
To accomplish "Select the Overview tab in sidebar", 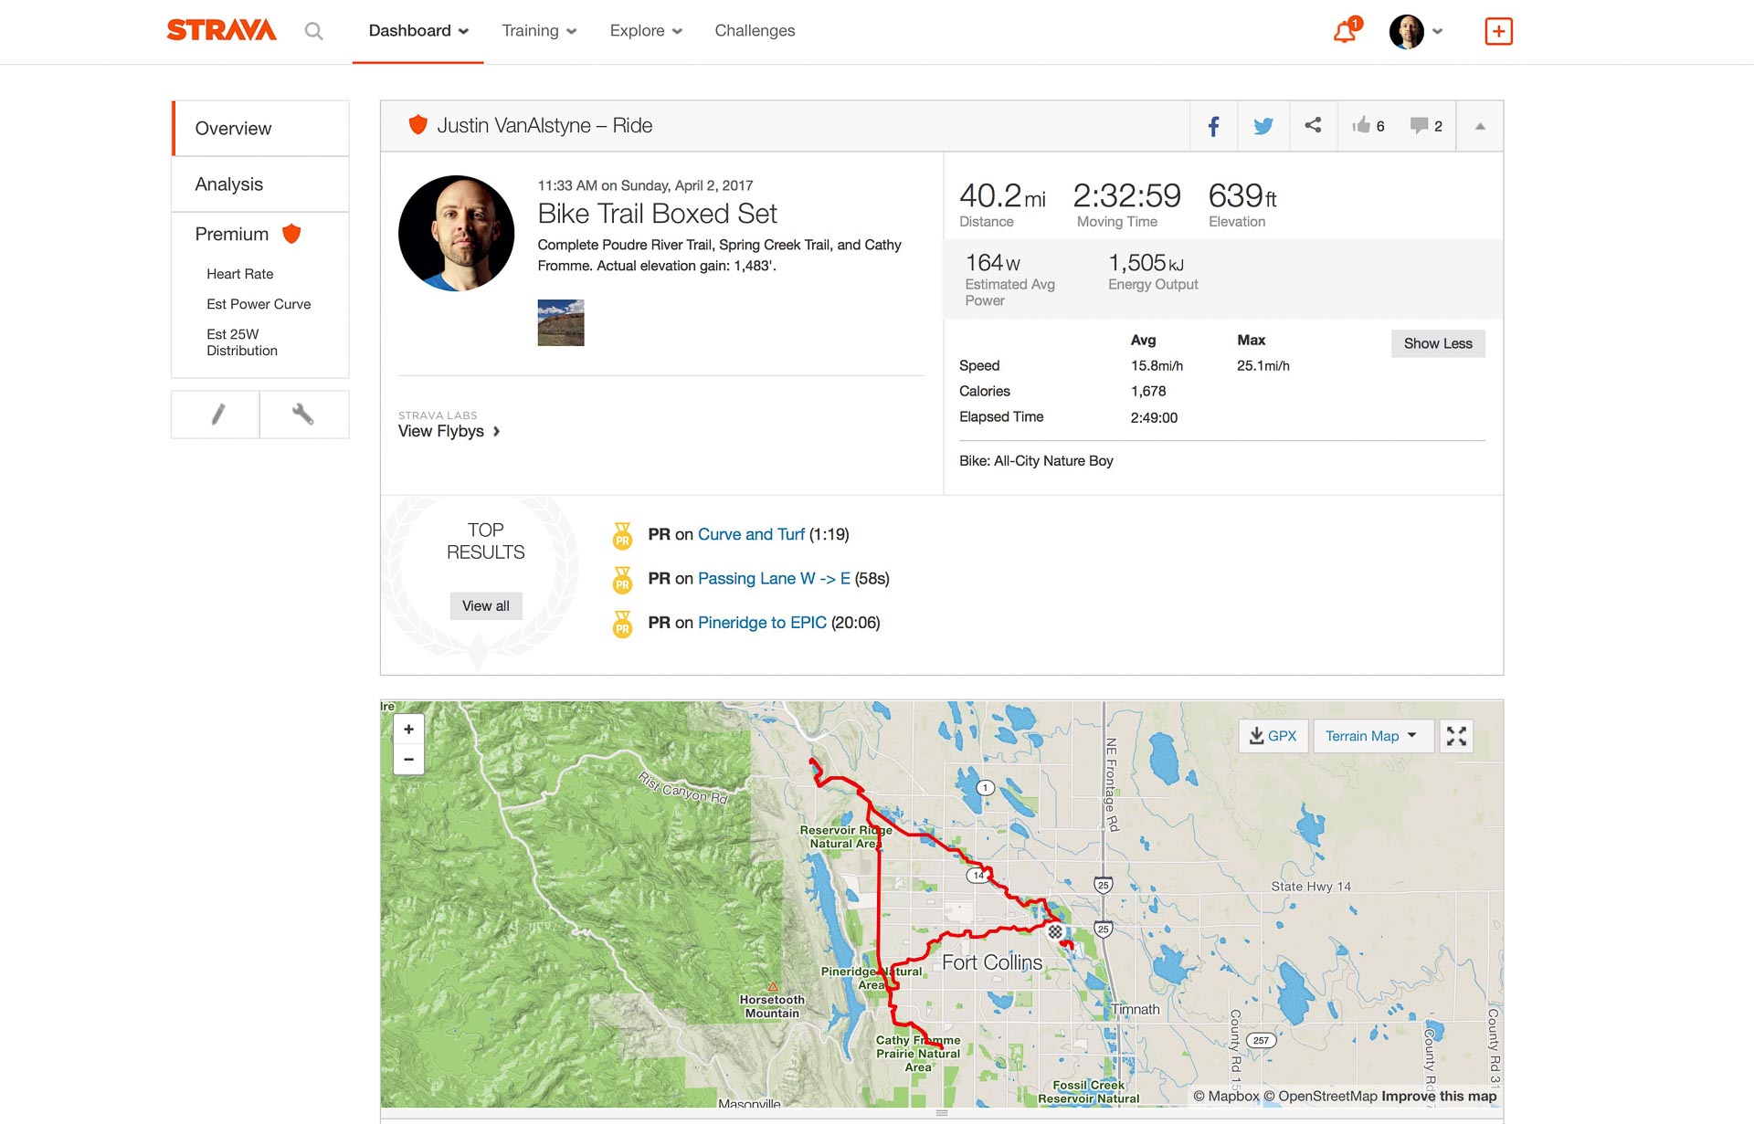I will coord(260,128).
